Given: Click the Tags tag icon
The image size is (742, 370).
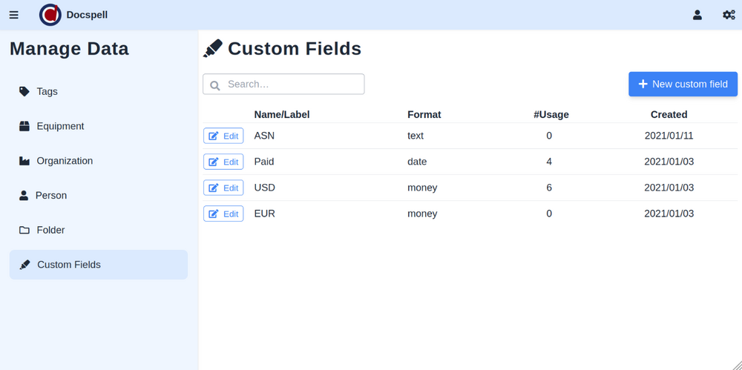Looking at the screenshot, I should point(24,91).
